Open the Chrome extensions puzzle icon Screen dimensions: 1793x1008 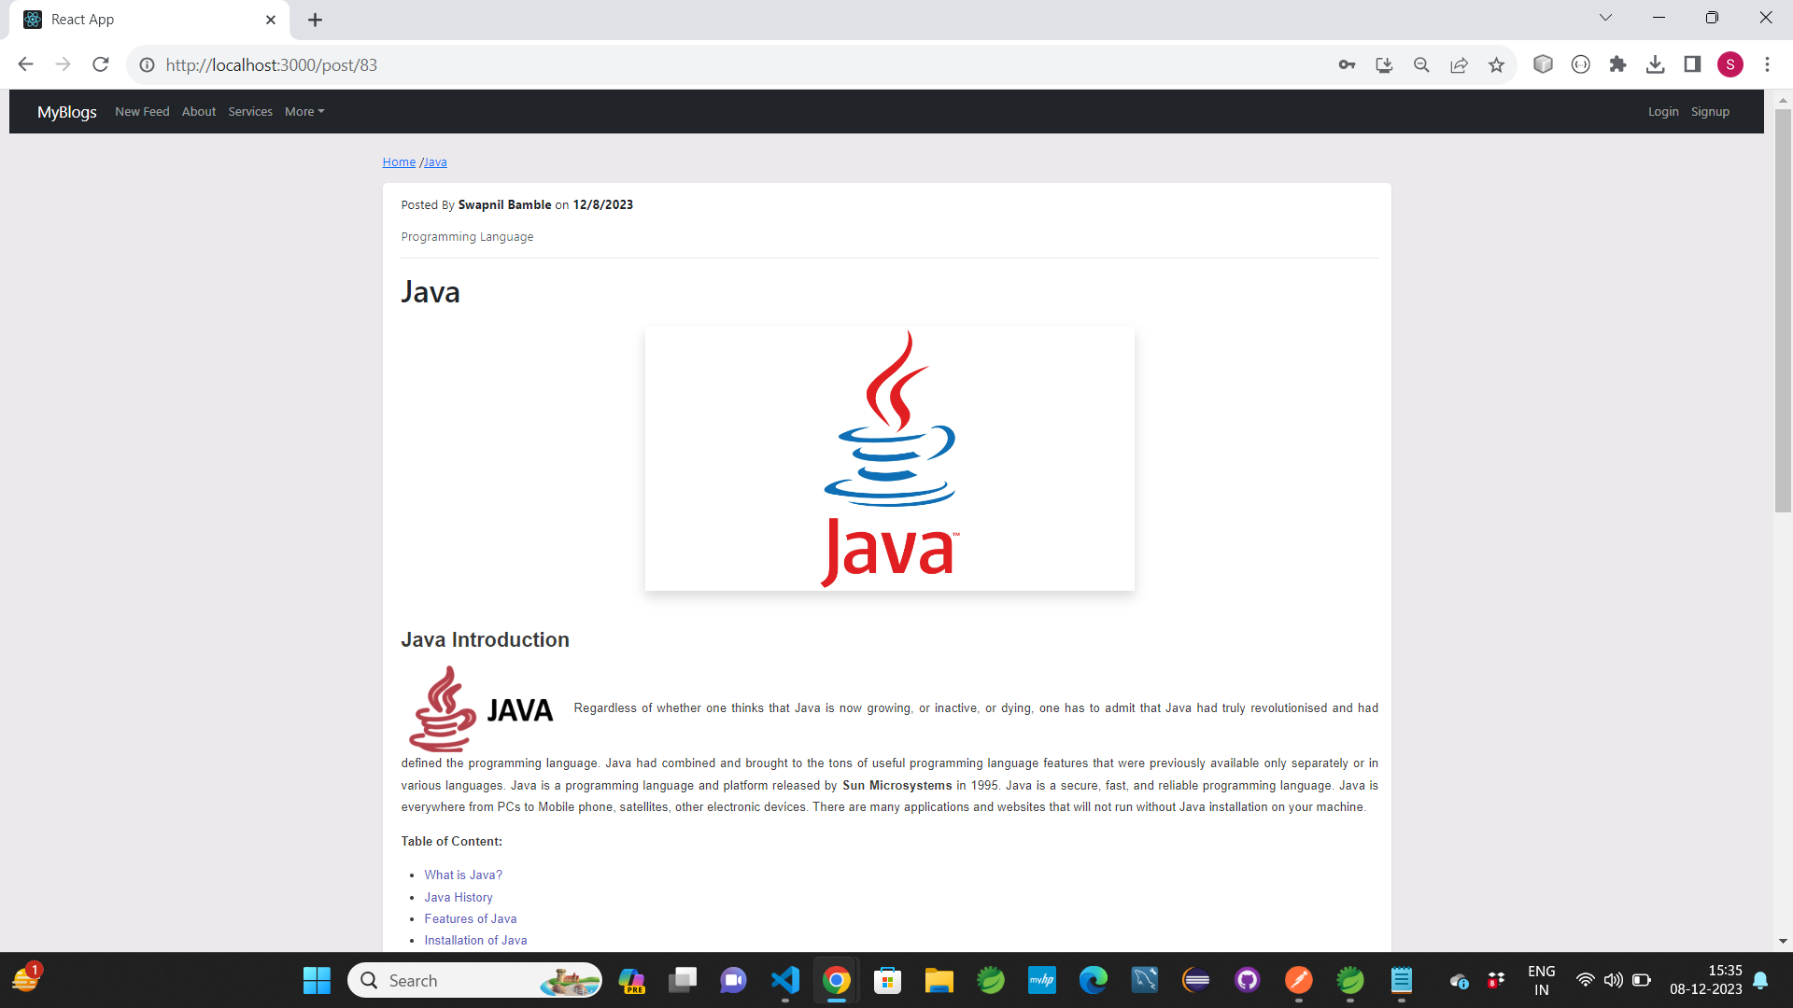[1617, 64]
